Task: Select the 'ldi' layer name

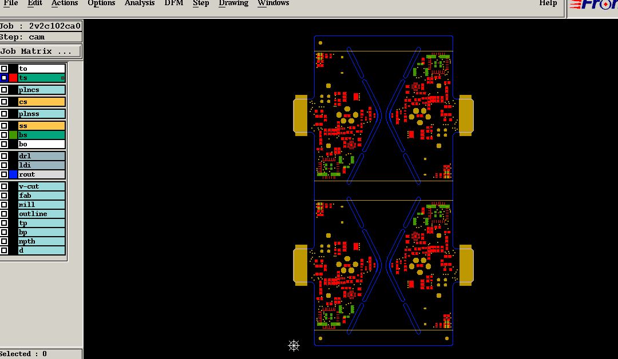Action: pos(41,165)
